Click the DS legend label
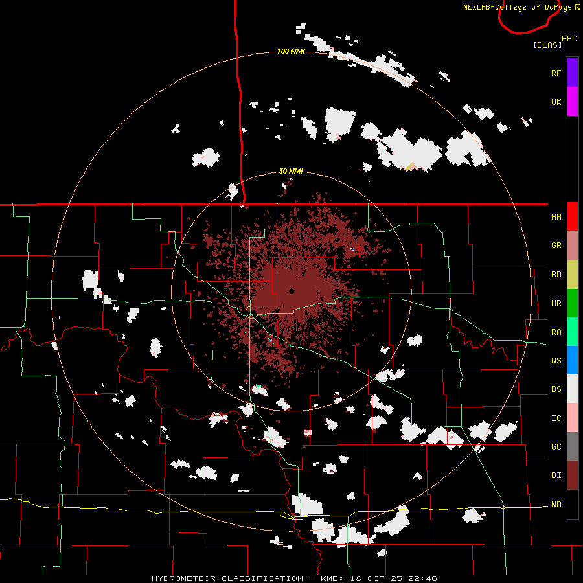The height and width of the screenshot is (583, 583). 556,389
